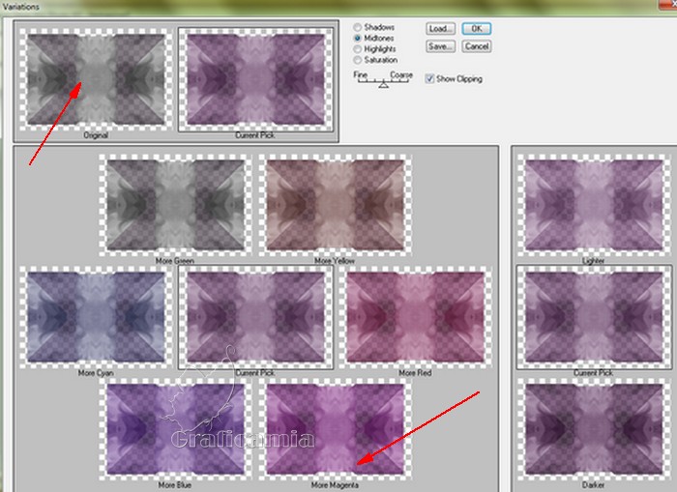
Task: Click the Original thumbnail to reset
Action: tap(96, 79)
